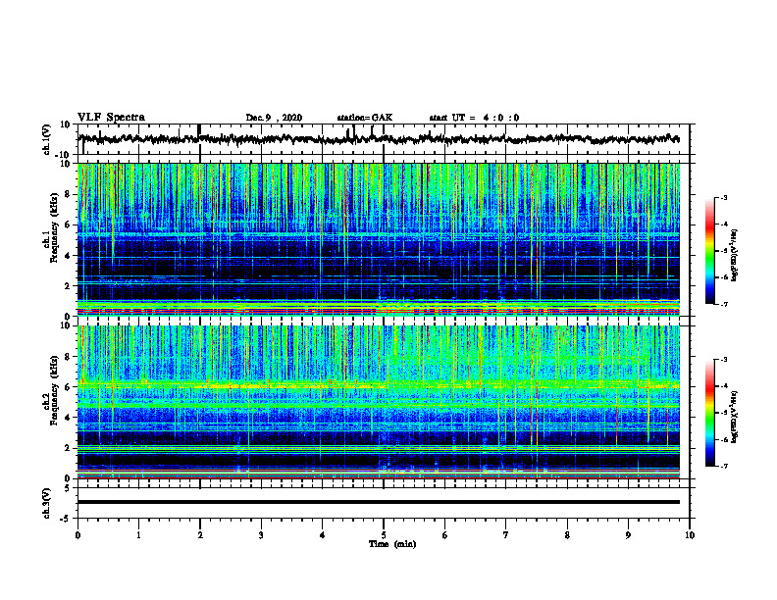
Task: Click the ch.1 frequency spectrogram panel
Action: tap(379, 239)
